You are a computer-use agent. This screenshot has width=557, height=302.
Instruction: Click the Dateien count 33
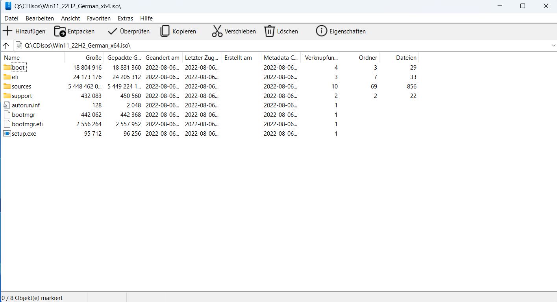pyautogui.click(x=413, y=77)
